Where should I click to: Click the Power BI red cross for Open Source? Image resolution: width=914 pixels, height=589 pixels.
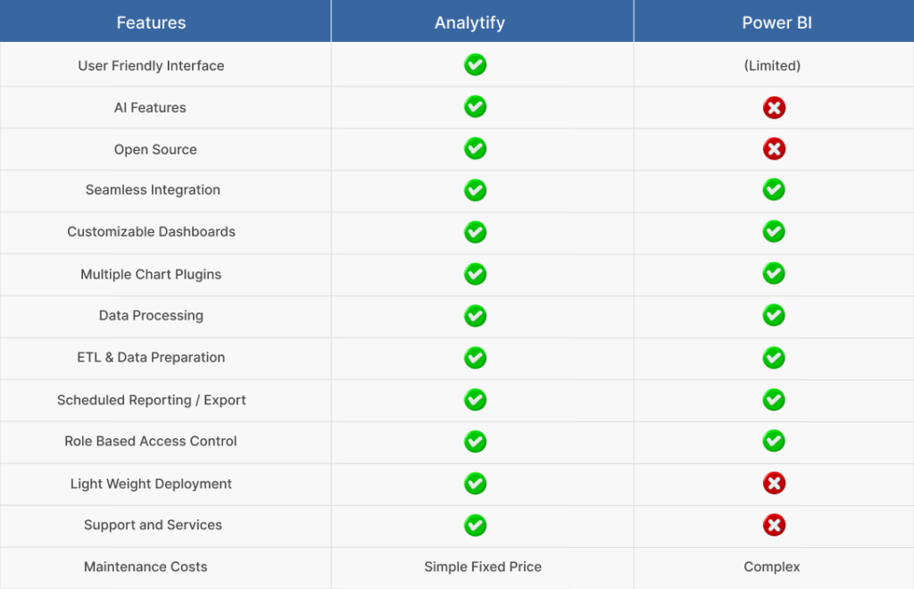(774, 149)
